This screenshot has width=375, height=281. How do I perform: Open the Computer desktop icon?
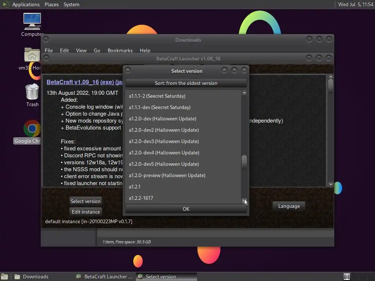pyautogui.click(x=32, y=25)
